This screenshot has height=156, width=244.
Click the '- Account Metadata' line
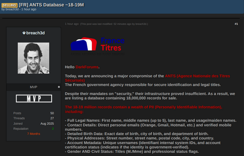click(x=143, y=145)
